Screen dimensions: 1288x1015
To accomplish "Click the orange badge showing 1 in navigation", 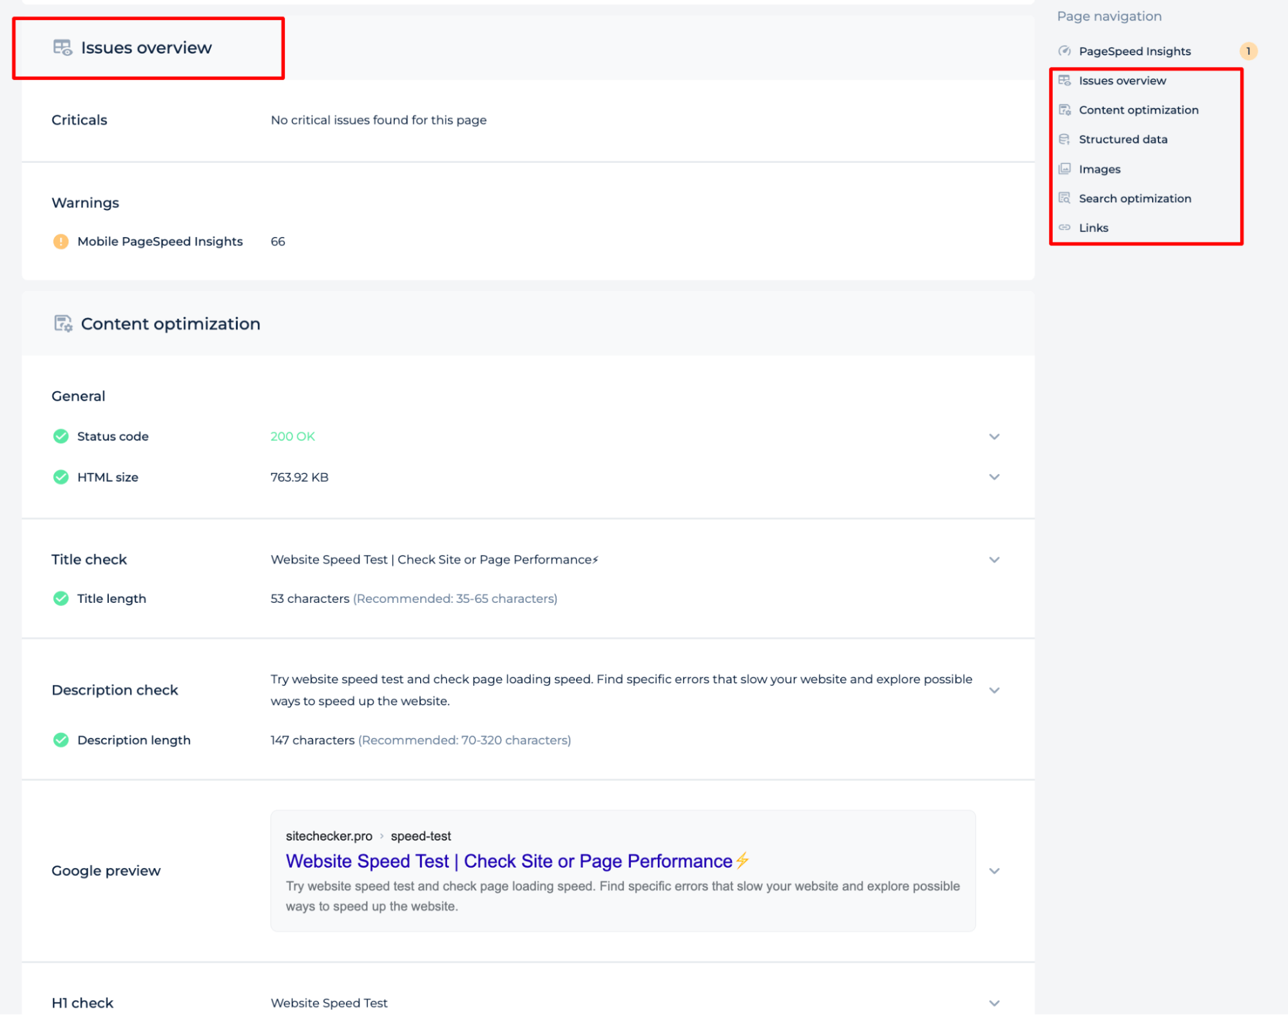I will [1248, 51].
